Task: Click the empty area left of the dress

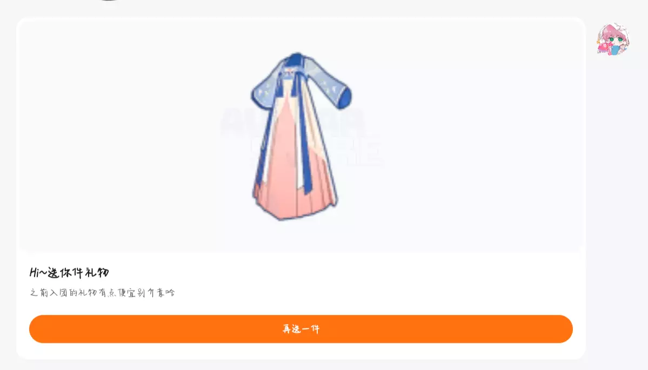Action: click(x=132, y=136)
